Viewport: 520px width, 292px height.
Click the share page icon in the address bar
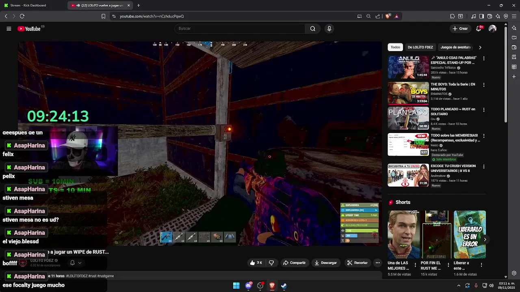[x=378, y=16]
